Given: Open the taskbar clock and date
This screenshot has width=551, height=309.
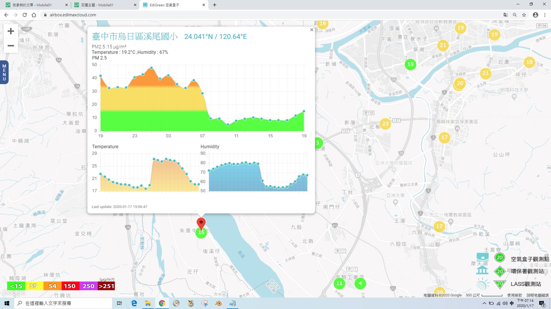Looking at the screenshot, I should 525,303.
